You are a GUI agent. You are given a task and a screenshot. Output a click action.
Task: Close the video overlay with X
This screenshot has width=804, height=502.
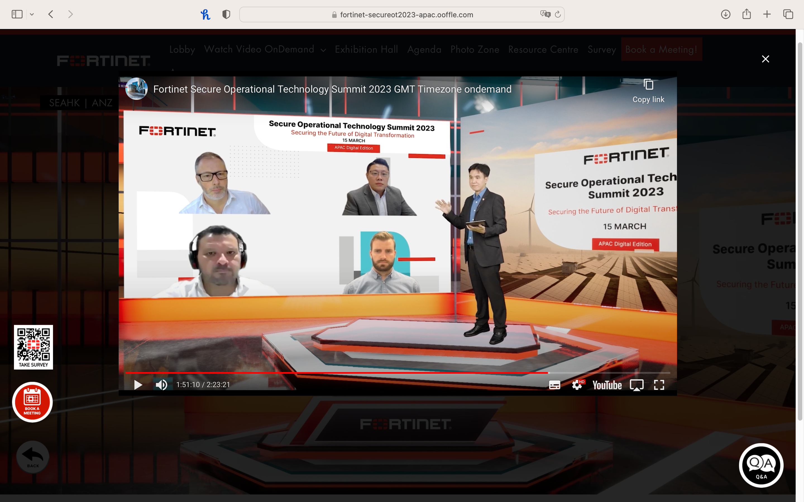[x=765, y=59]
